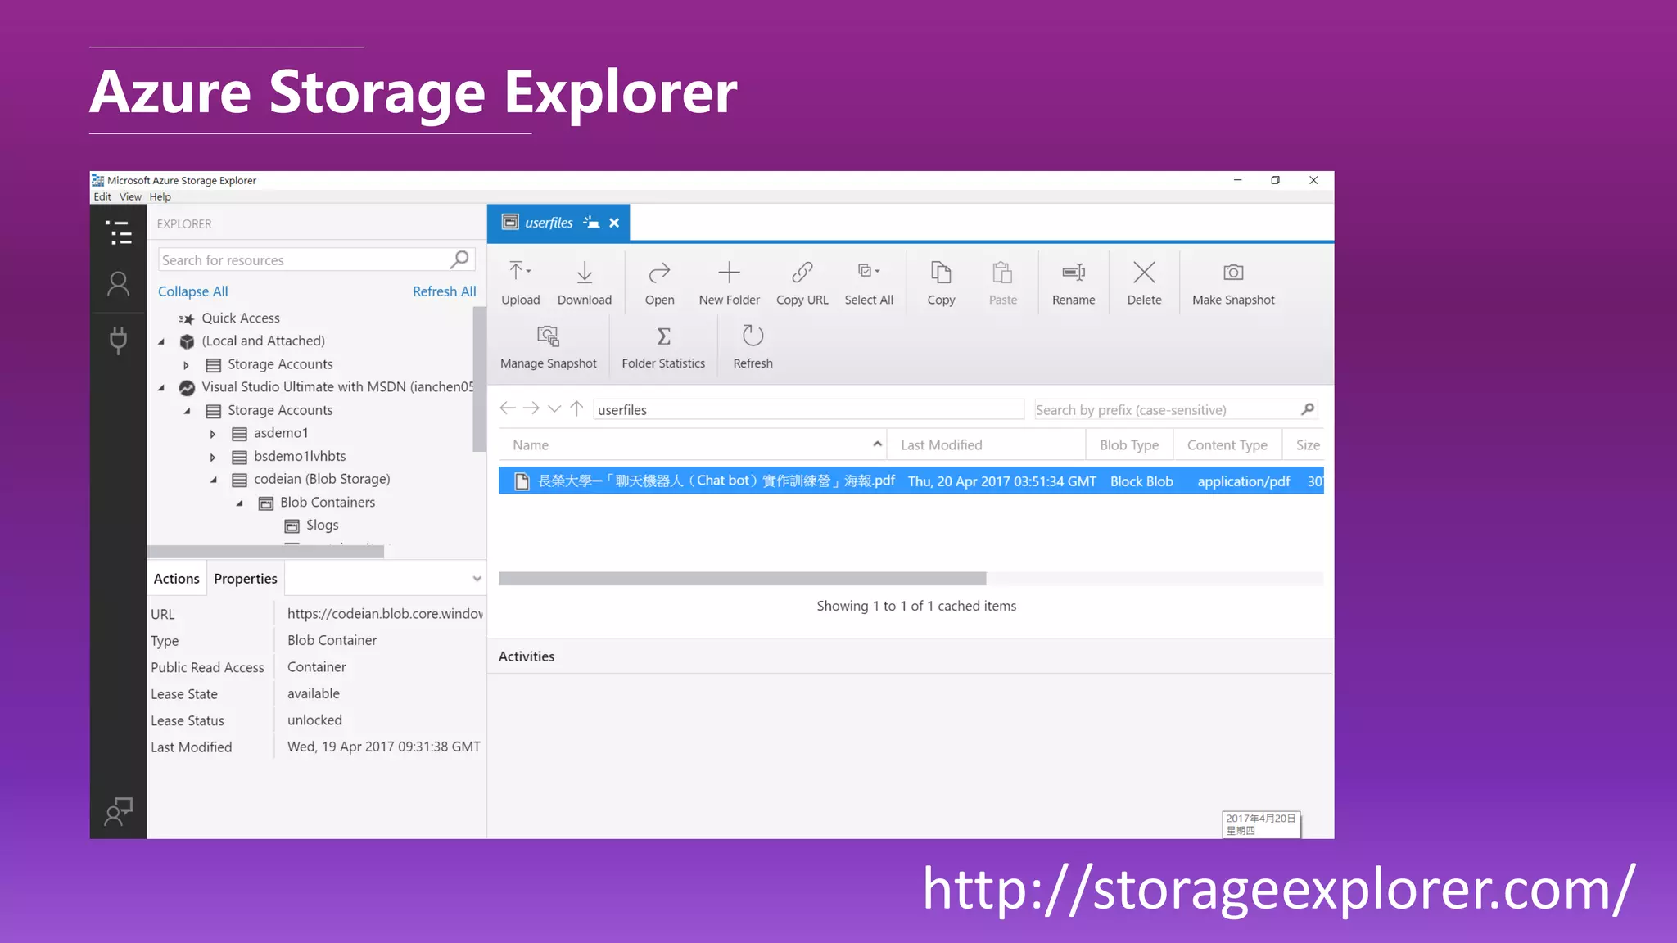Expand the asdemo1 storage account node
This screenshot has height=943, width=1677.
point(213,434)
